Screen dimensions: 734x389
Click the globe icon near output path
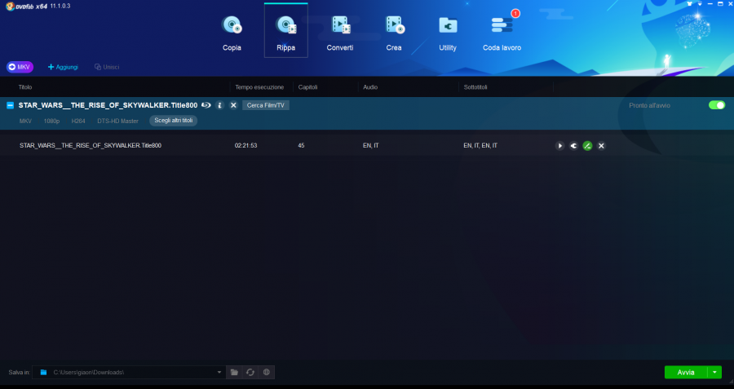pos(267,372)
